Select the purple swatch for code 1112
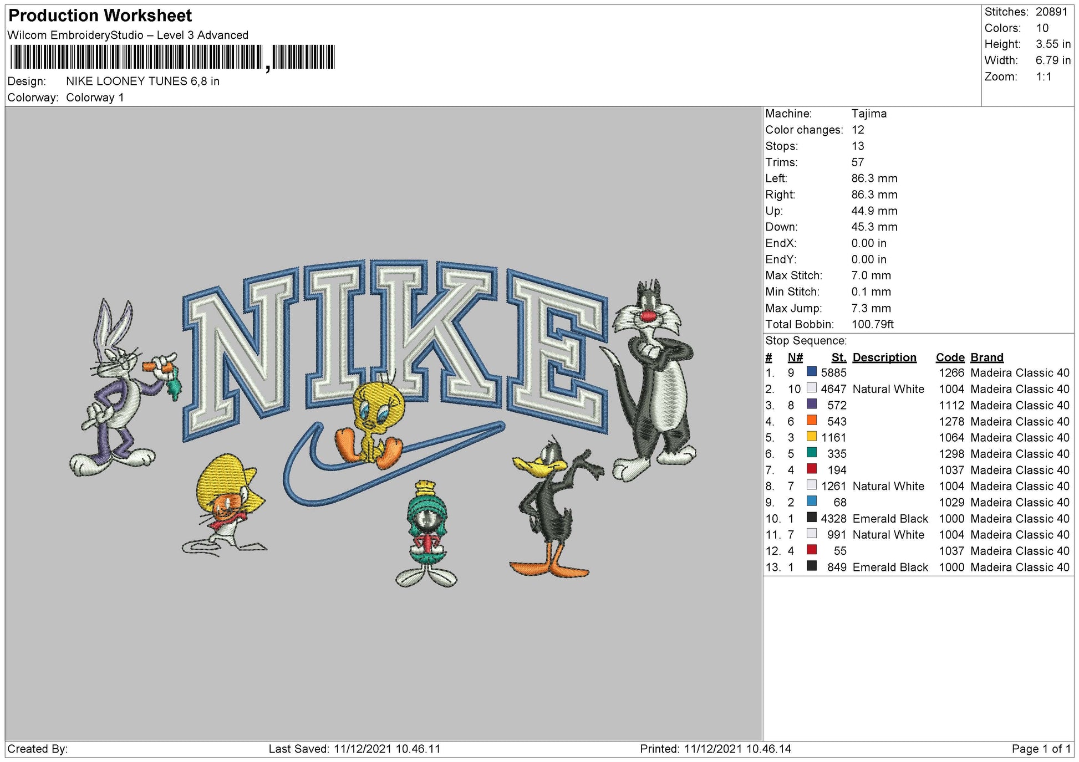This screenshot has height=762, width=1079. 811,404
